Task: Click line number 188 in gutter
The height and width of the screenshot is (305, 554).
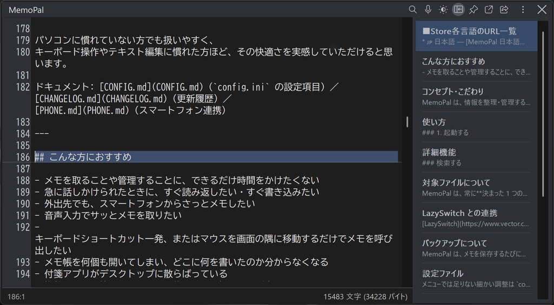Action: point(23,180)
